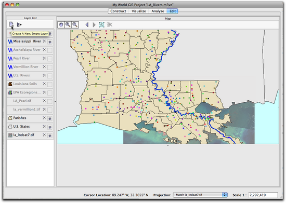Remove the Pearl River layer
This screenshot has height=203, width=286.
(x=44, y=58)
